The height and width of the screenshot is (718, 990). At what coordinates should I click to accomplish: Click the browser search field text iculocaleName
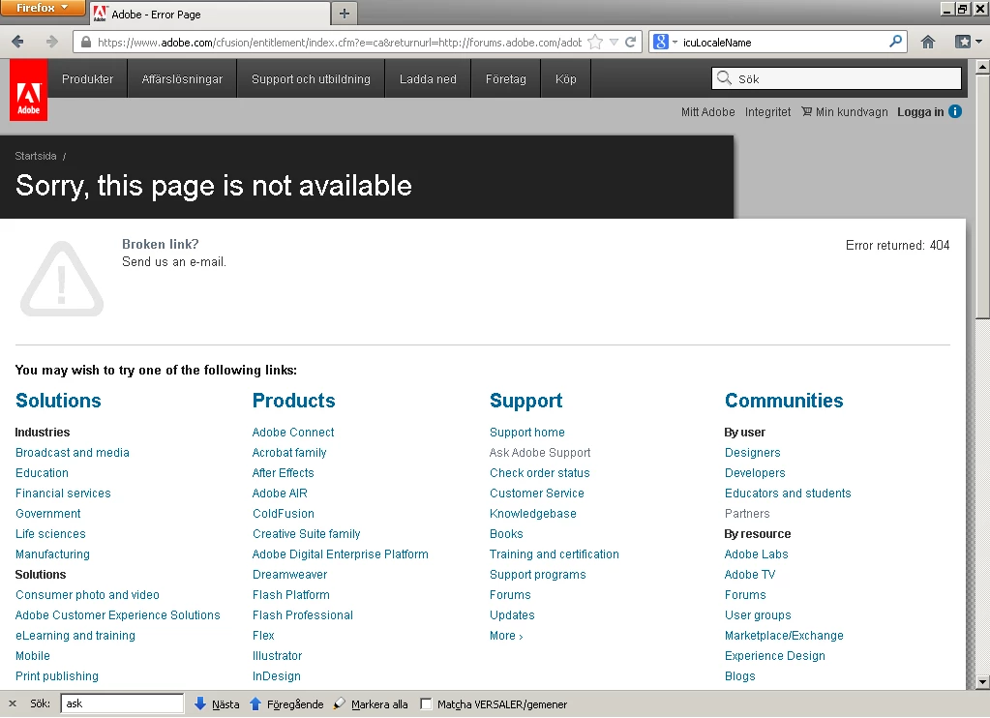[717, 43]
